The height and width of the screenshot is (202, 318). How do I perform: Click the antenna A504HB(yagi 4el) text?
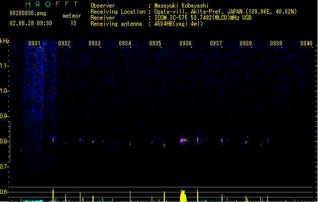[178, 24]
